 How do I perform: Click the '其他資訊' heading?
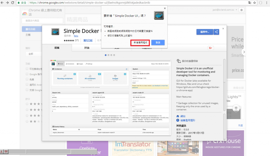(181, 126)
